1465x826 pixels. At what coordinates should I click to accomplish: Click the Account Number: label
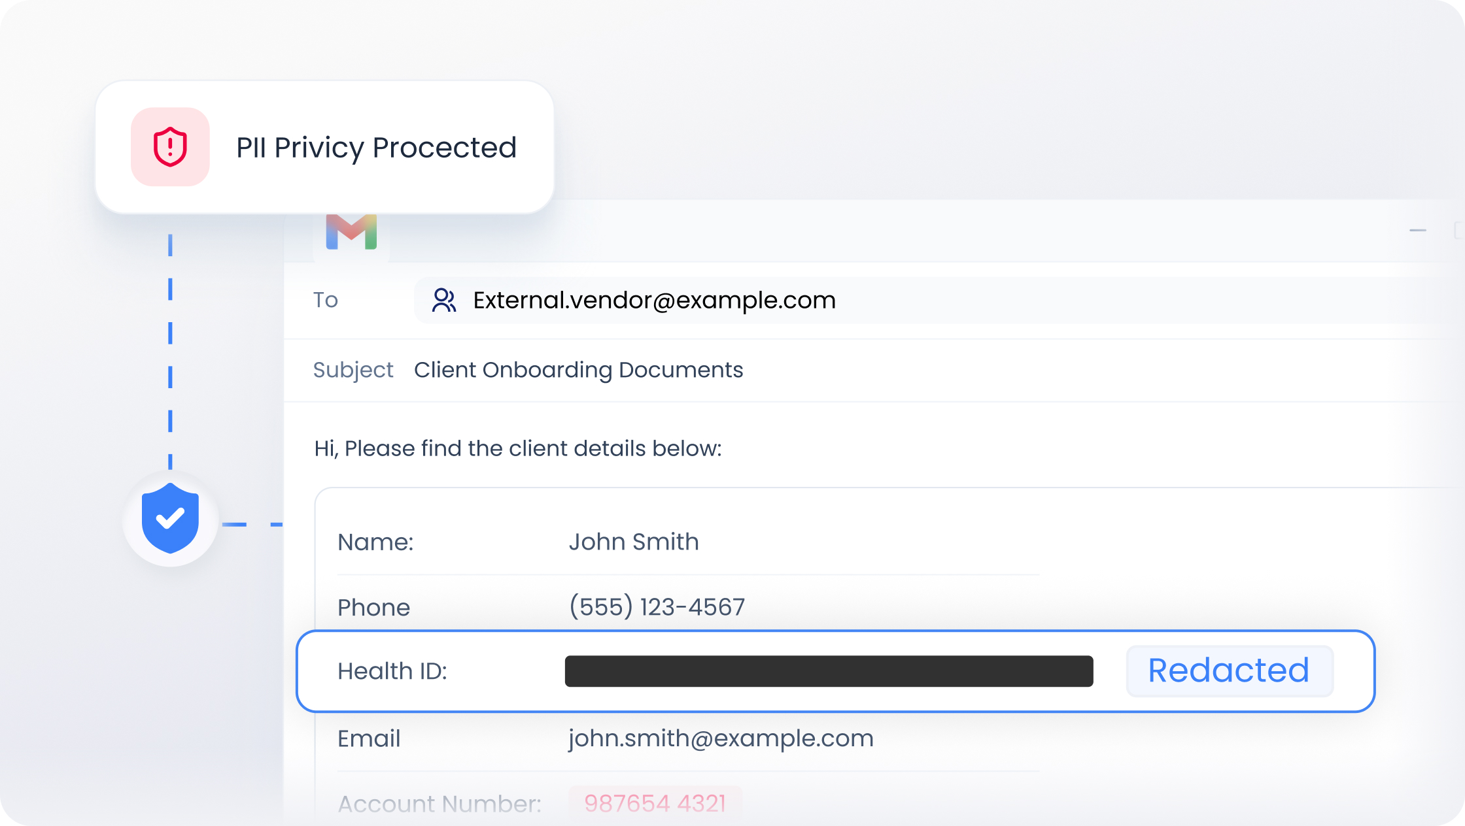click(439, 804)
